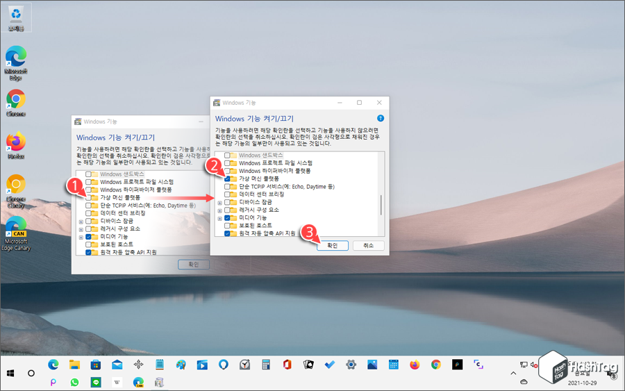
Task: Open Mail app from the taskbar
Action: (117, 365)
